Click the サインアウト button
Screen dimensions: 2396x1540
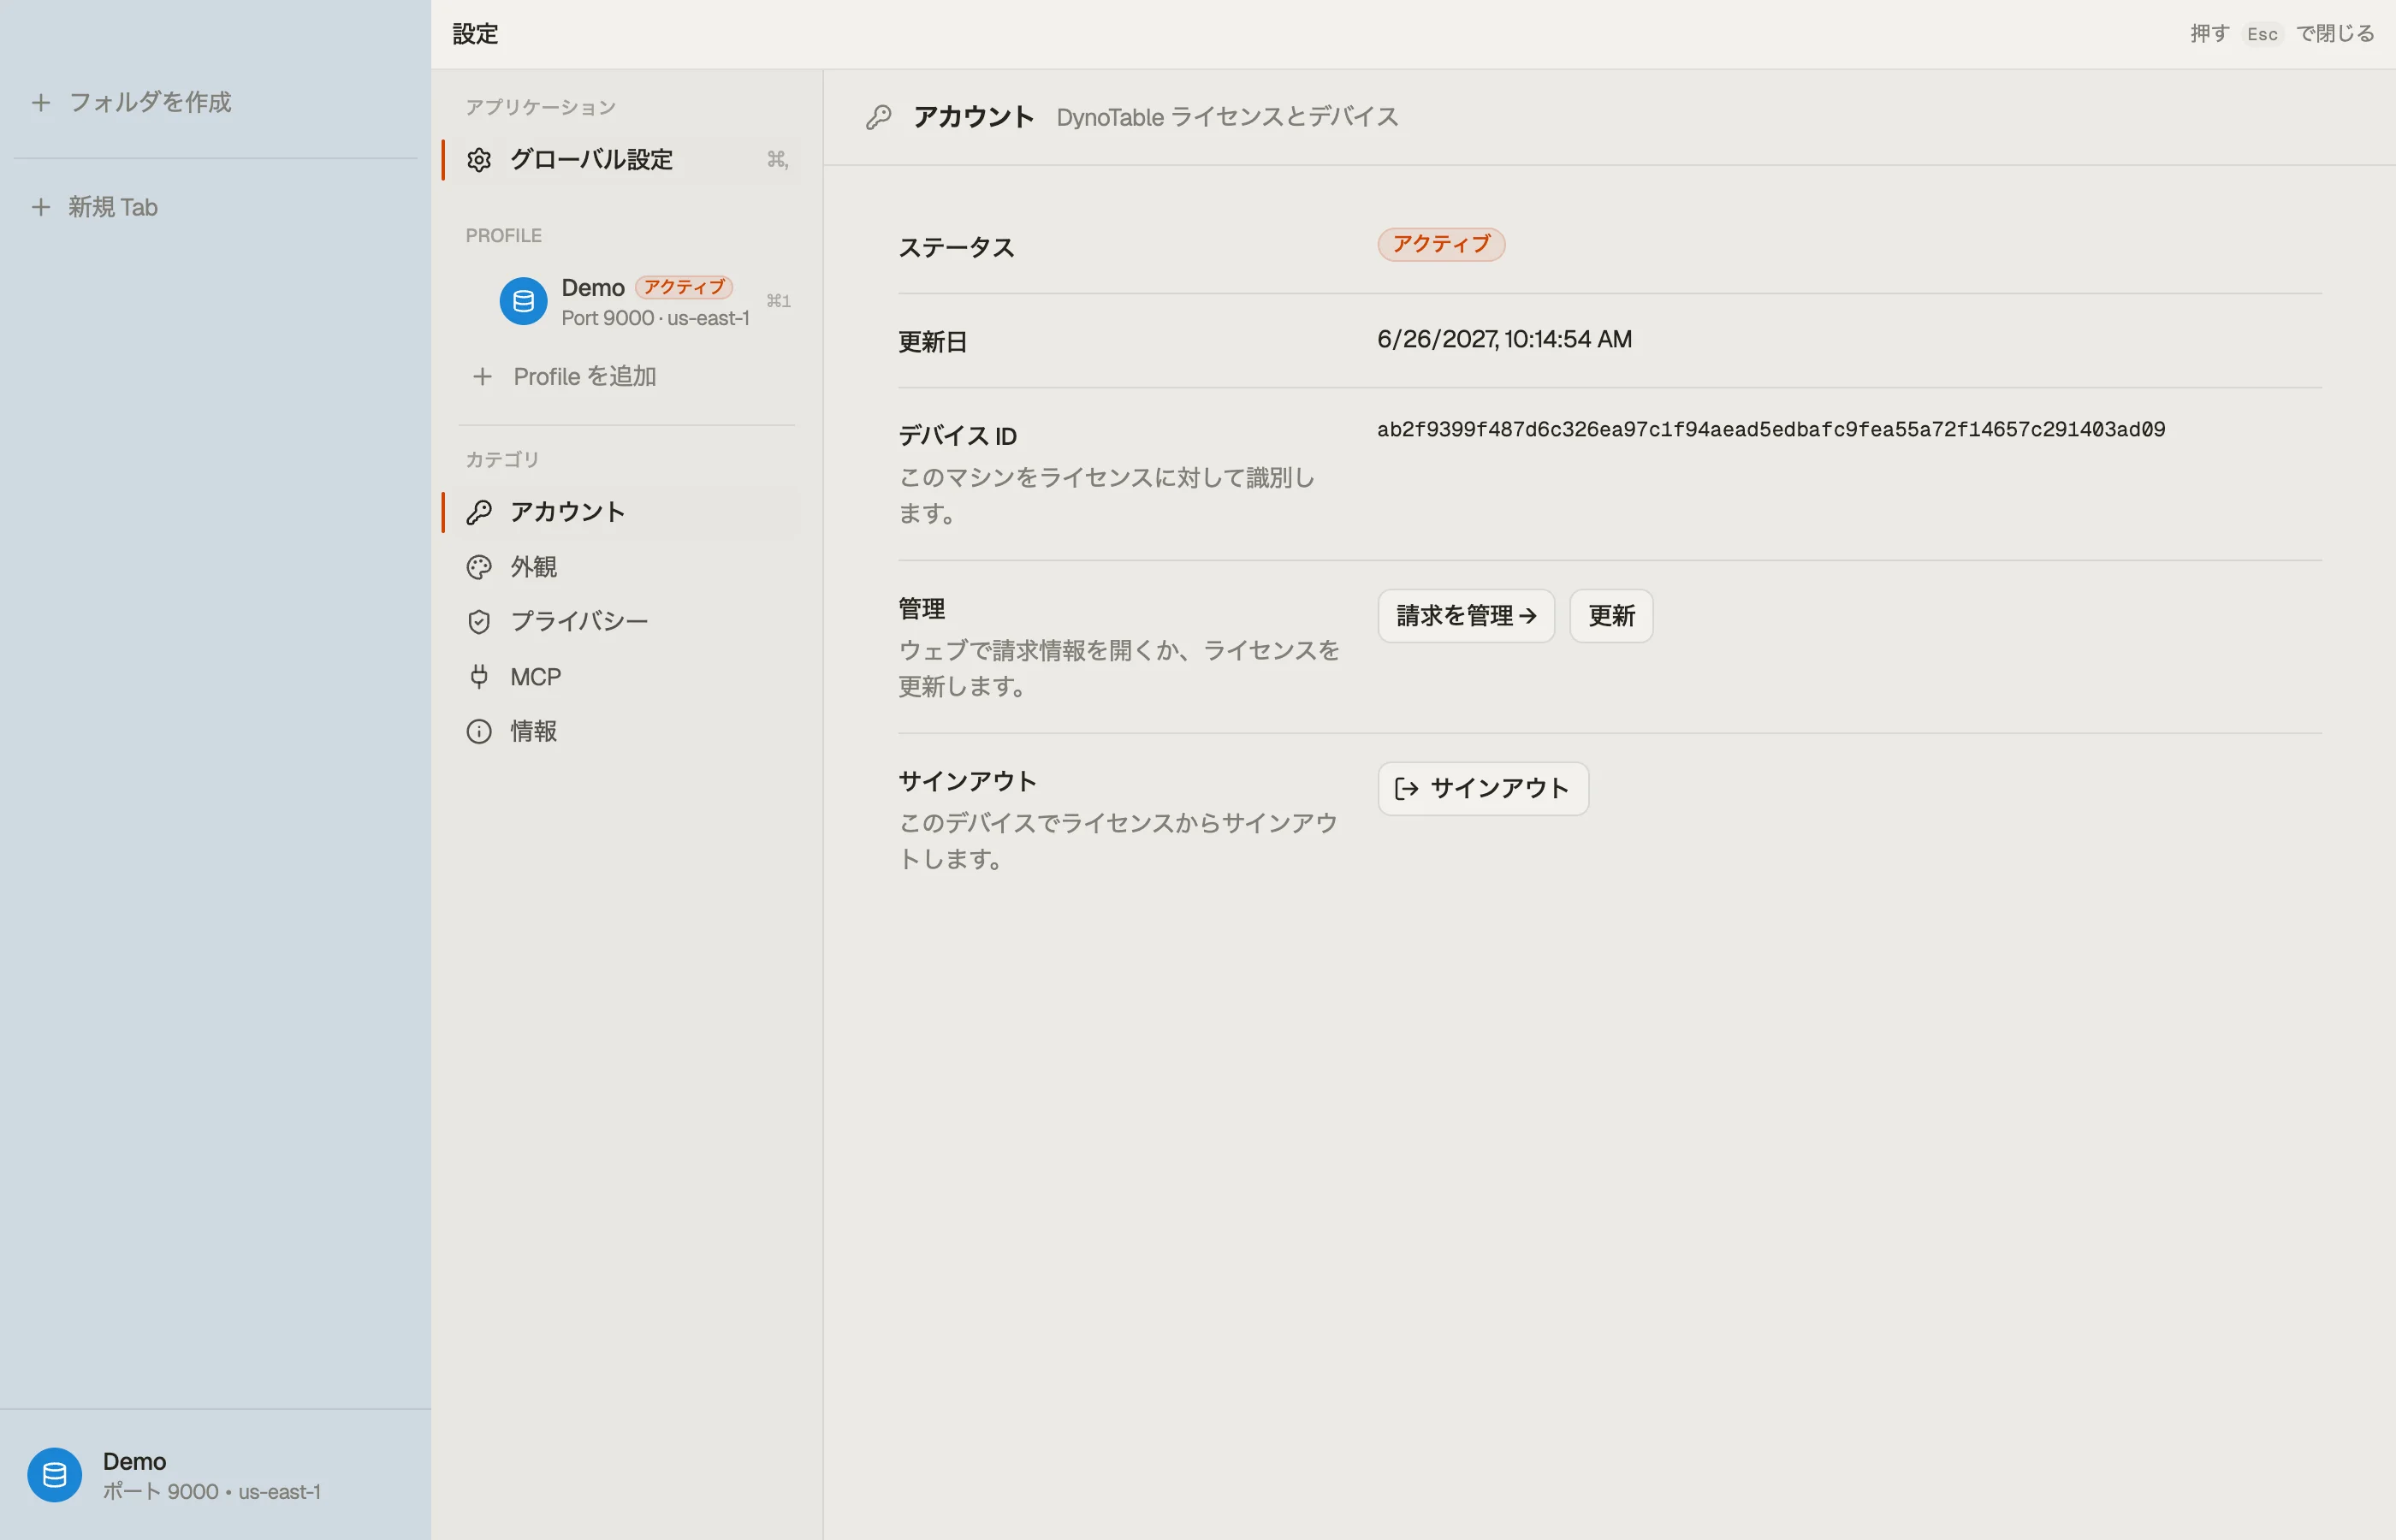coord(1483,789)
